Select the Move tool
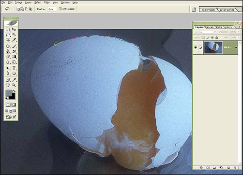Screen dimensions: 243x175 coord(14,29)
